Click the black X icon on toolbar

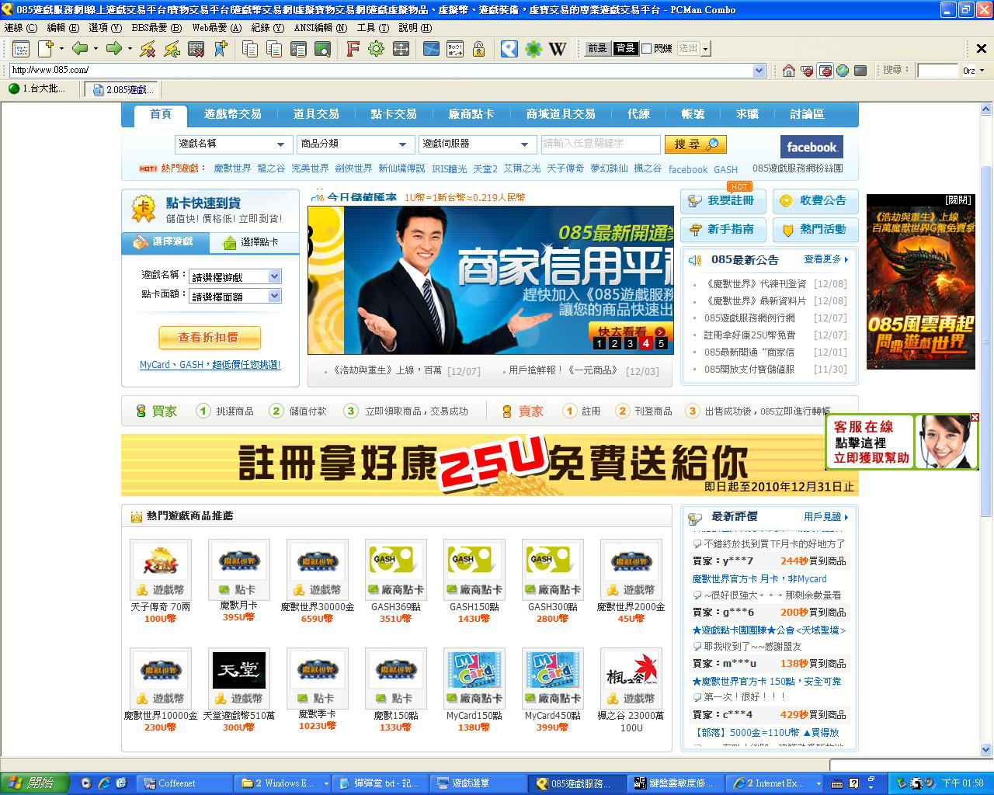[x=982, y=49]
